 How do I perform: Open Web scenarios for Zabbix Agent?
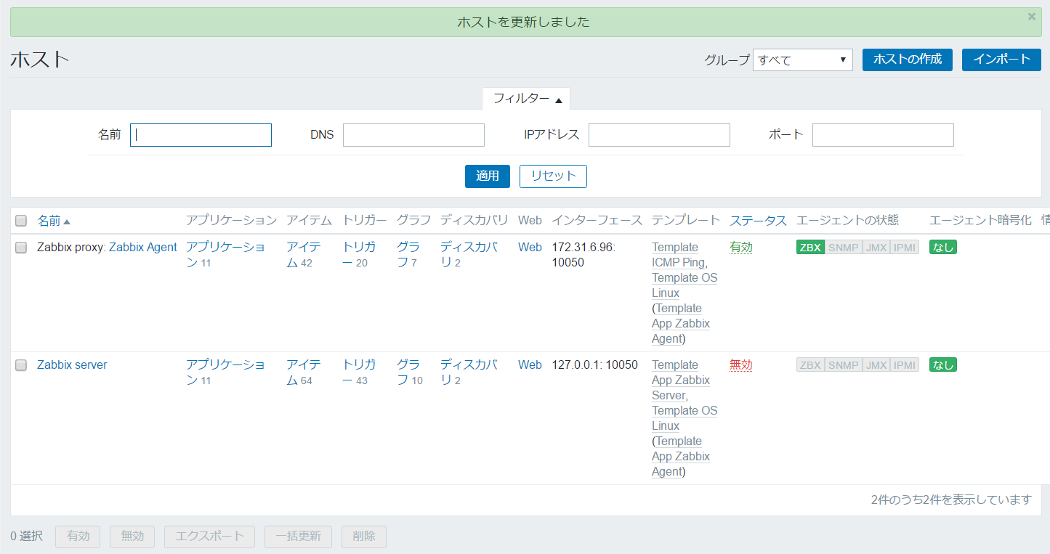[x=530, y=248]
